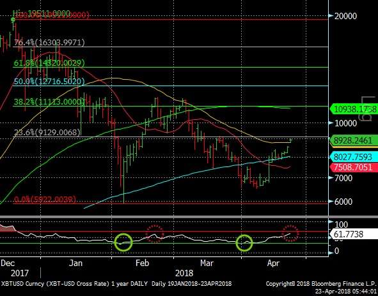The width and height of the screenshot is (378, 296).
Task: Click the 7000 price axis label
Action: tap(343, 178)
